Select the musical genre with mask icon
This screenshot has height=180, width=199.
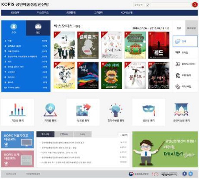(x=185, y=53)
